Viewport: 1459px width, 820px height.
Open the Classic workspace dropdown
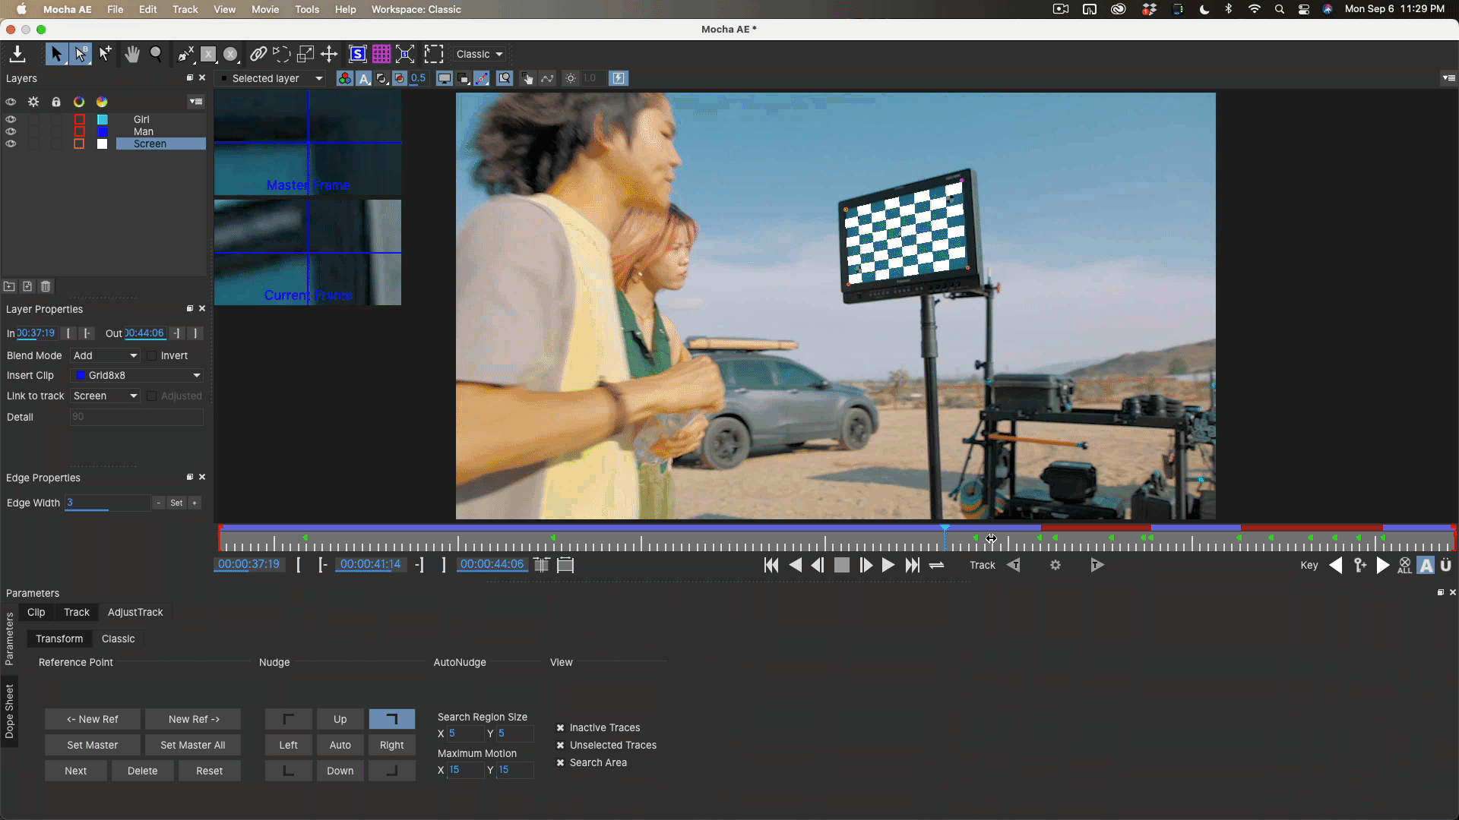coord(479,54)
